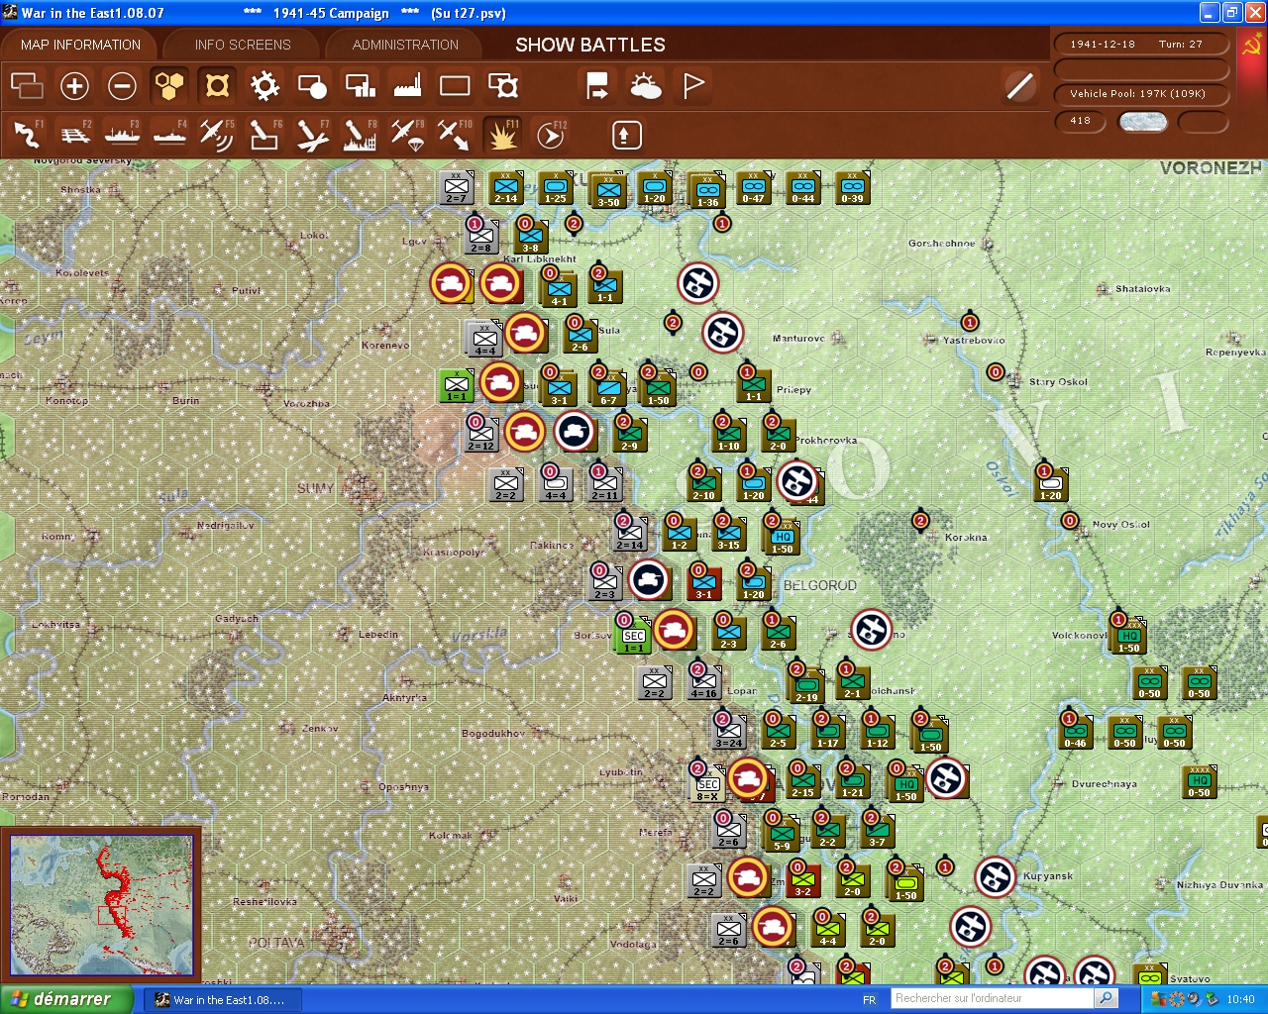Open the INFO SCREENS tab
Image resolution: width=1268 pixels, height=1014 pixels.
coord(243,45)
